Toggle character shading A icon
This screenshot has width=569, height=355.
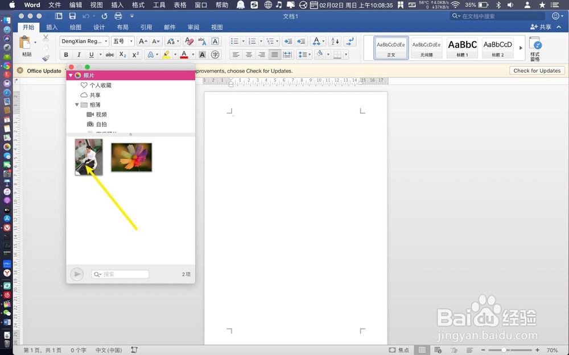tap(202, 55)
